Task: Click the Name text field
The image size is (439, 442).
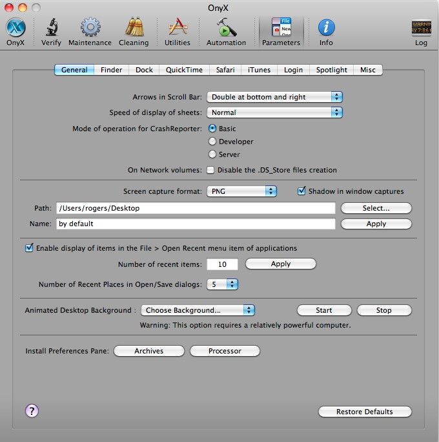Action: click(196, 224)
